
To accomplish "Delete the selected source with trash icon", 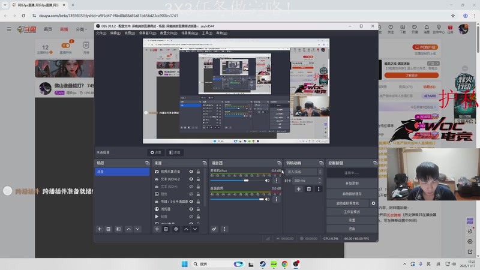I will click(166, 229).
